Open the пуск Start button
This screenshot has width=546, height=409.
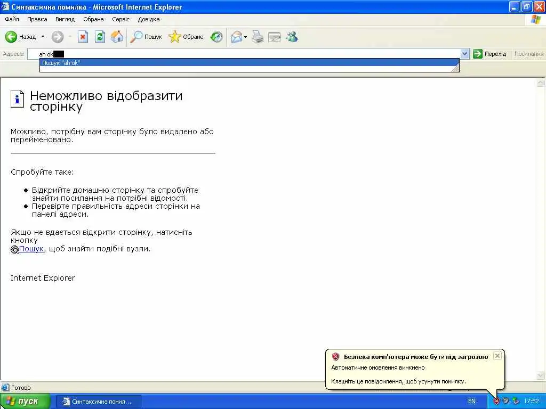click(25, 402)
